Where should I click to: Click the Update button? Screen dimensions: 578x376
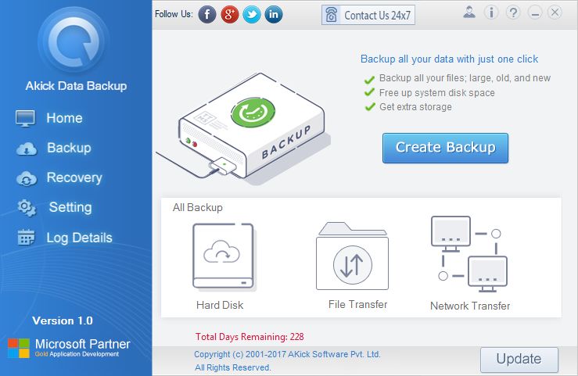[x=519, y=359]
